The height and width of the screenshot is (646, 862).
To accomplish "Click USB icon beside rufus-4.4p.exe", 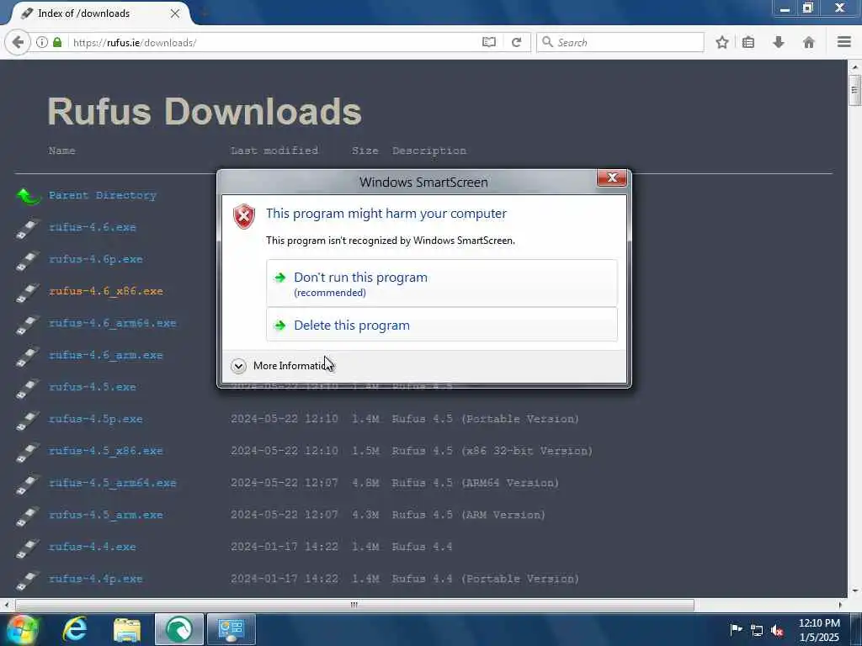I will pyautogui.click(x=28, y=580).
